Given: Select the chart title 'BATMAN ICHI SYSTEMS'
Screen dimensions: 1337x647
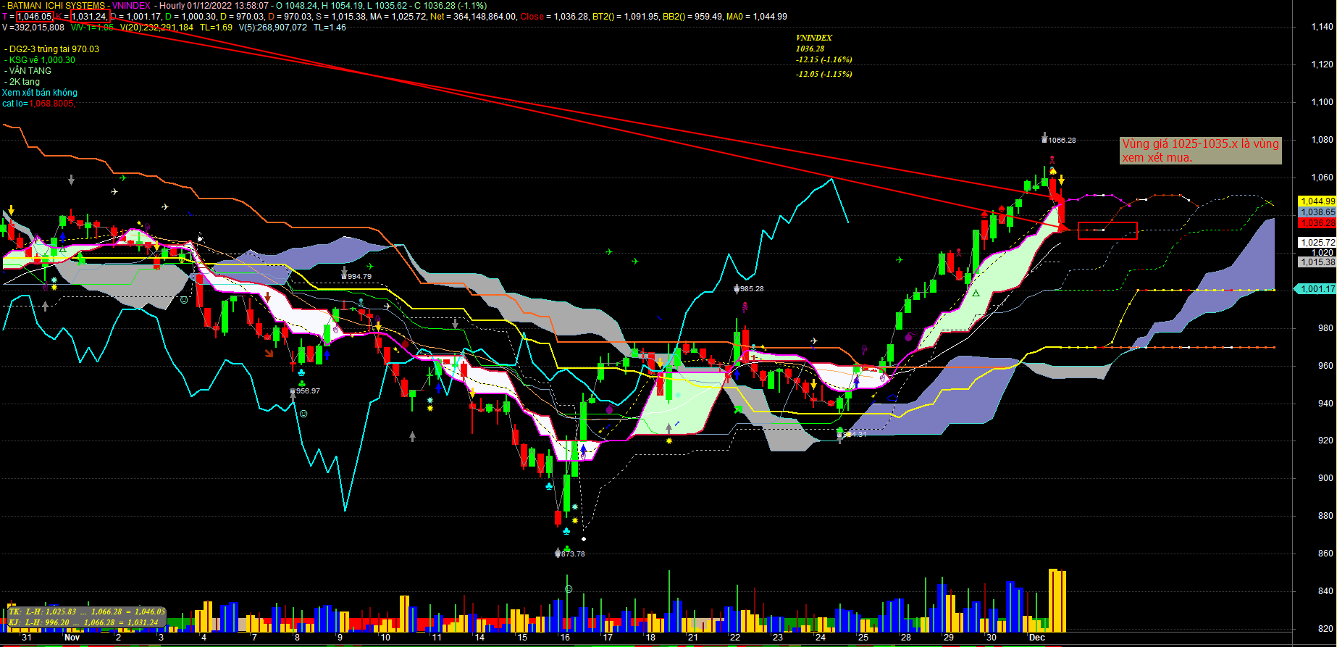Looking at the screenshot, I should pyautogui.click(x=56, y=5).
